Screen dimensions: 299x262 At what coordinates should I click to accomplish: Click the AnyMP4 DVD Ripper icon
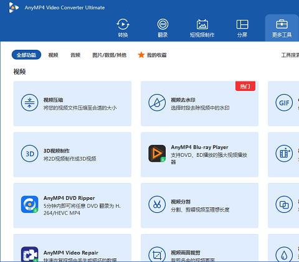tap(30, 204)
